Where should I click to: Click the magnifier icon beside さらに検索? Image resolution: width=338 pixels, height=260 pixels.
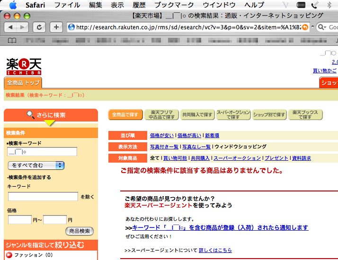point(30,115)
